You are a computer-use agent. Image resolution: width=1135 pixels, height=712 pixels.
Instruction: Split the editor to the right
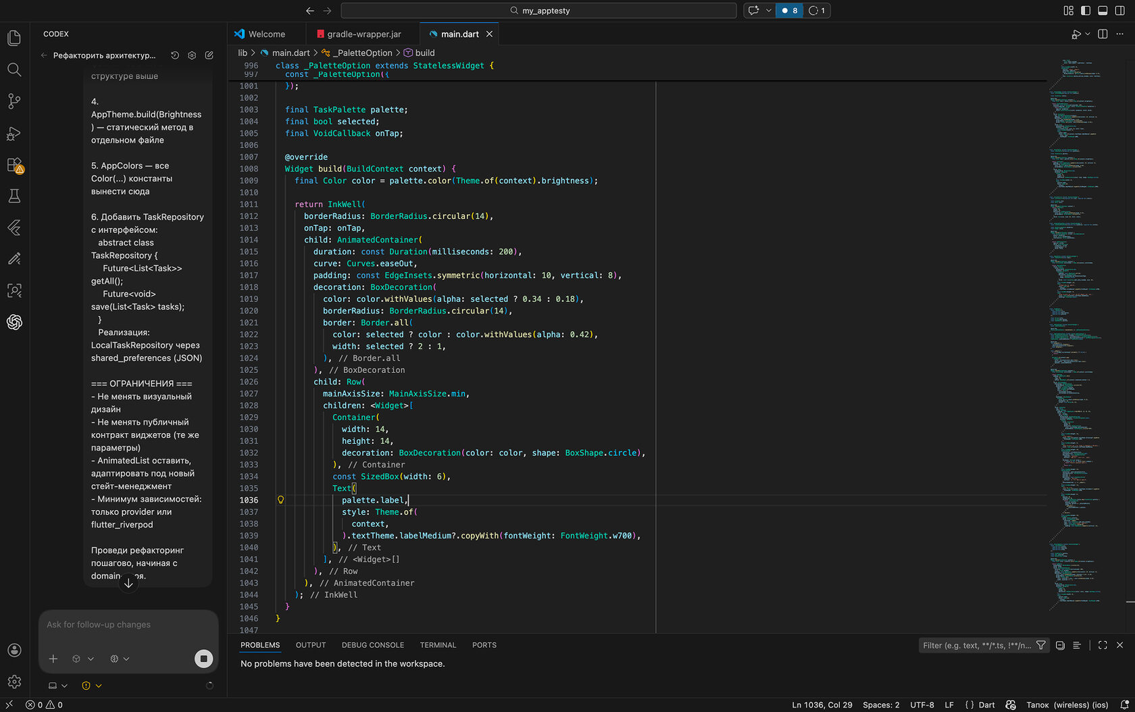[x=1103, y=34]
